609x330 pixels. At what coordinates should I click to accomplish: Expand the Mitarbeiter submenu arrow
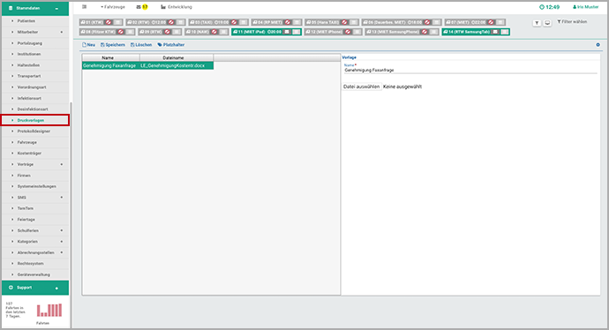point(62,32)
